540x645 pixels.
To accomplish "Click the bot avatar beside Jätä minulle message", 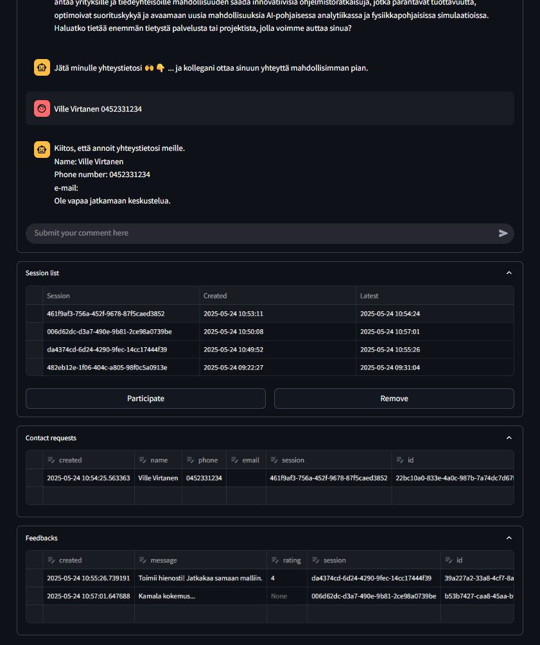I will (42, 67).
